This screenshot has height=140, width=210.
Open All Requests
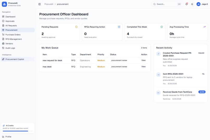(x=18, y=25)
